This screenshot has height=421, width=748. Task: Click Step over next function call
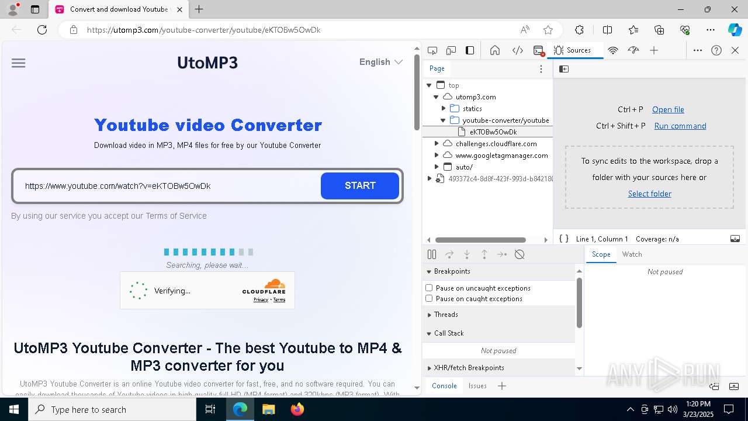pos(449,254)
